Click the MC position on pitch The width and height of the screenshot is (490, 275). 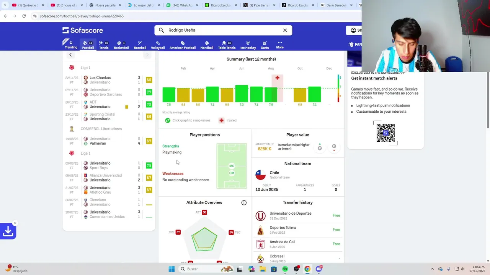pos(232,166)
